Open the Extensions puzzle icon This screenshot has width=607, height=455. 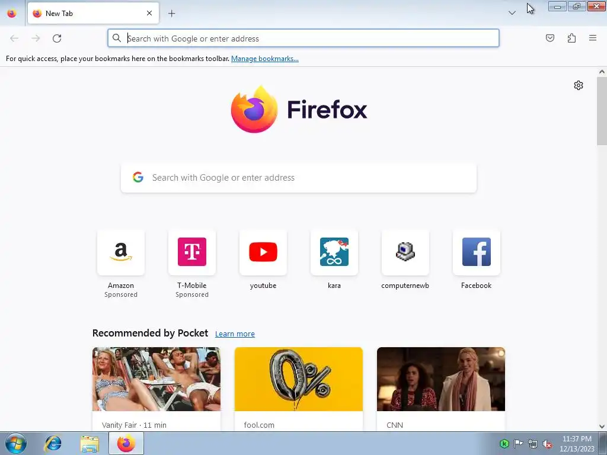tap(571, 38)
